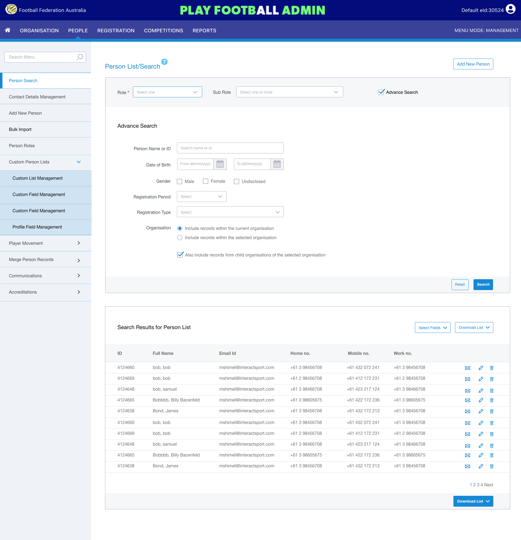Open the COMPETITIONS menu

click(163, 31)
